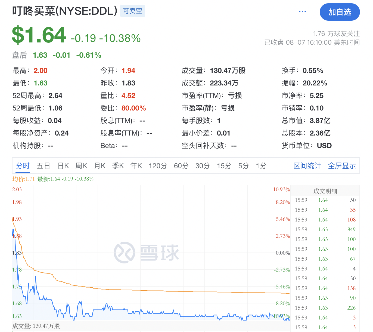The image size is (373, 332).
Task: Click 货币单位 value USD
Action: click(x=324, y=146)
